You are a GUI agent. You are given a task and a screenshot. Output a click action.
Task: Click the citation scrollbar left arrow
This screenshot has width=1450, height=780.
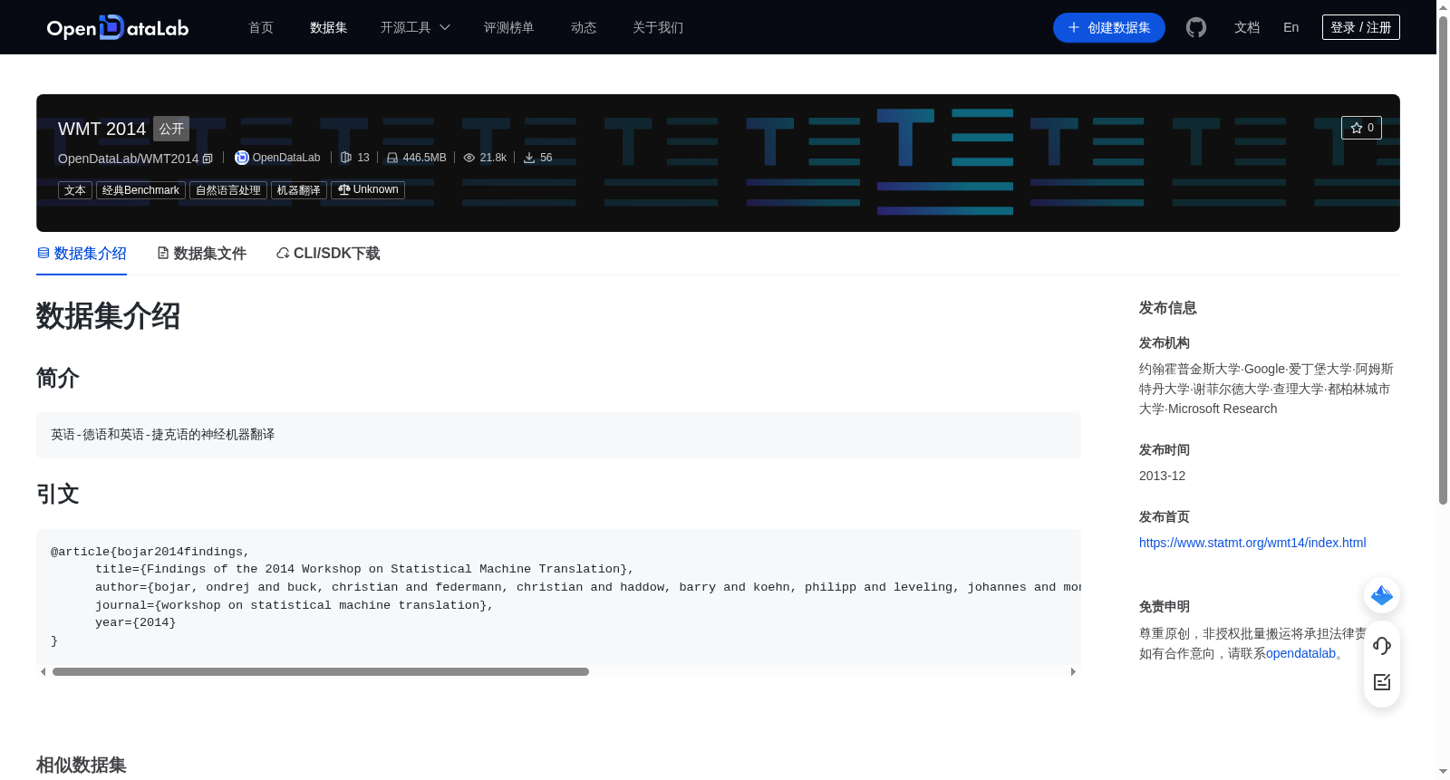[x=43, y=672]
